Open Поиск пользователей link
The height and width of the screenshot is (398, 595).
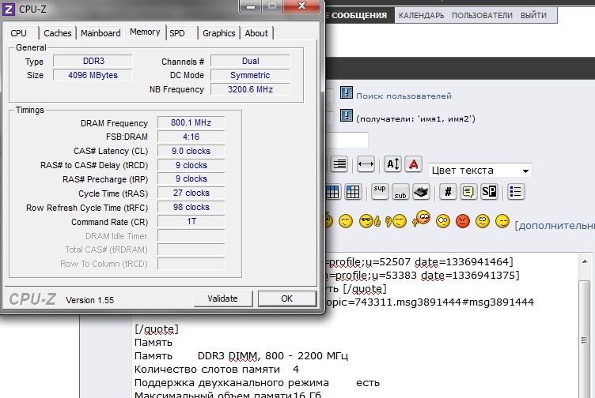pyautogui.click(x=404, y=96)
